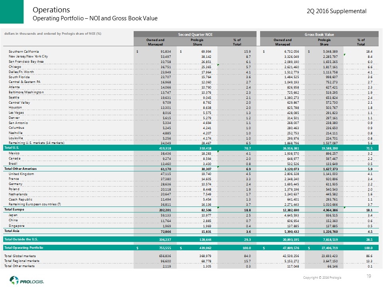The width and height of the screenshot is (383, 287).
Task: Click the Total Global markets row label
Action: (x=22, y=256)
